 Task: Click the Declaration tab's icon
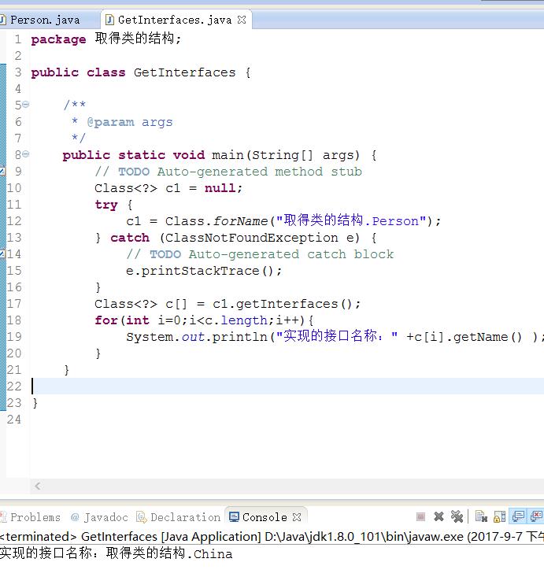142,517
